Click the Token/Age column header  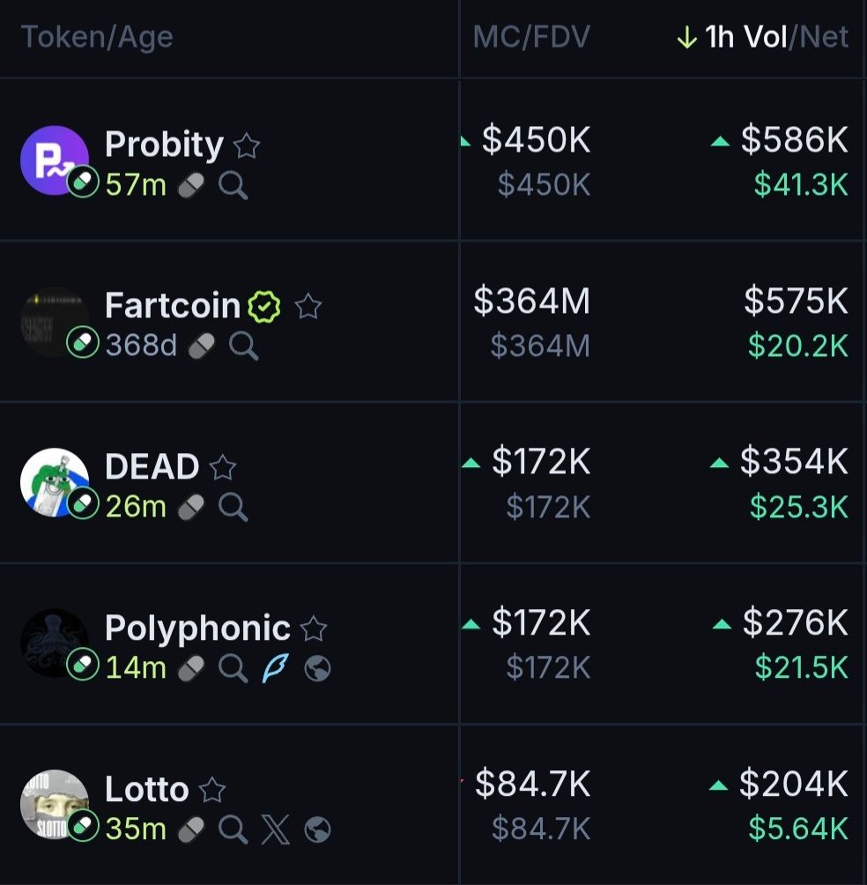[x=97, y=37]
